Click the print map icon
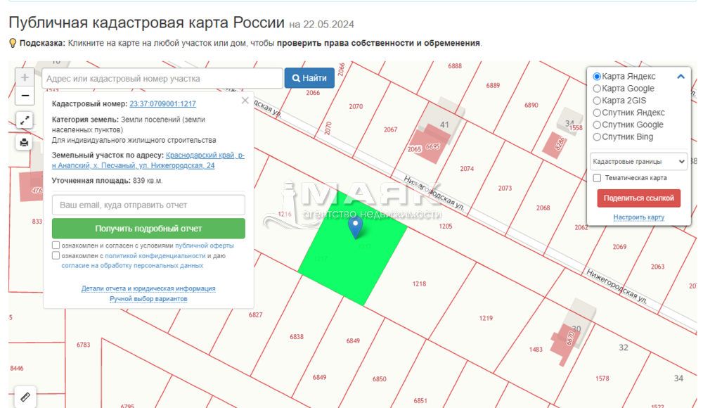This screenshot has width=703, height=408. (25, 143)
